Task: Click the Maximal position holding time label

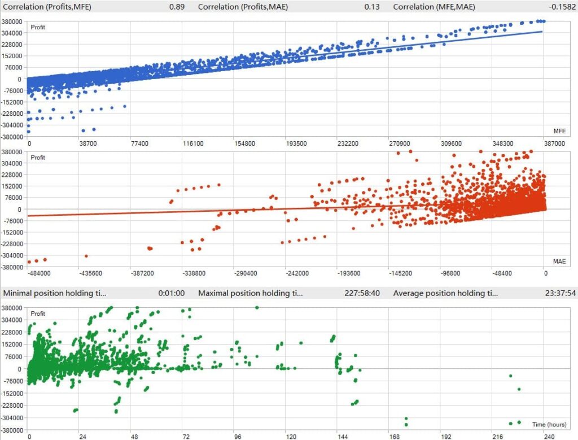Action: [251, 294]
